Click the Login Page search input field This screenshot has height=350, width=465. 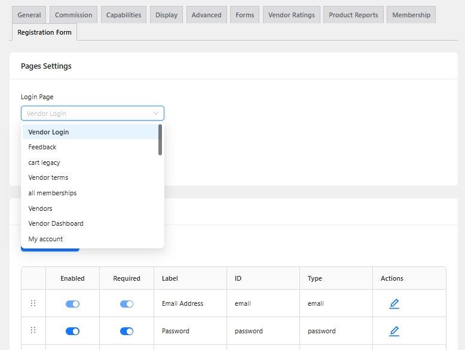pyautogui.click(x=87, y=113)
